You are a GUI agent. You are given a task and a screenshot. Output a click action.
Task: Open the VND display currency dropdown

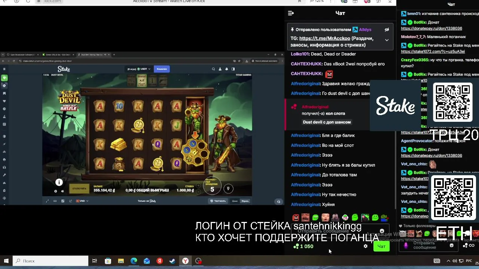coord(82,201)
